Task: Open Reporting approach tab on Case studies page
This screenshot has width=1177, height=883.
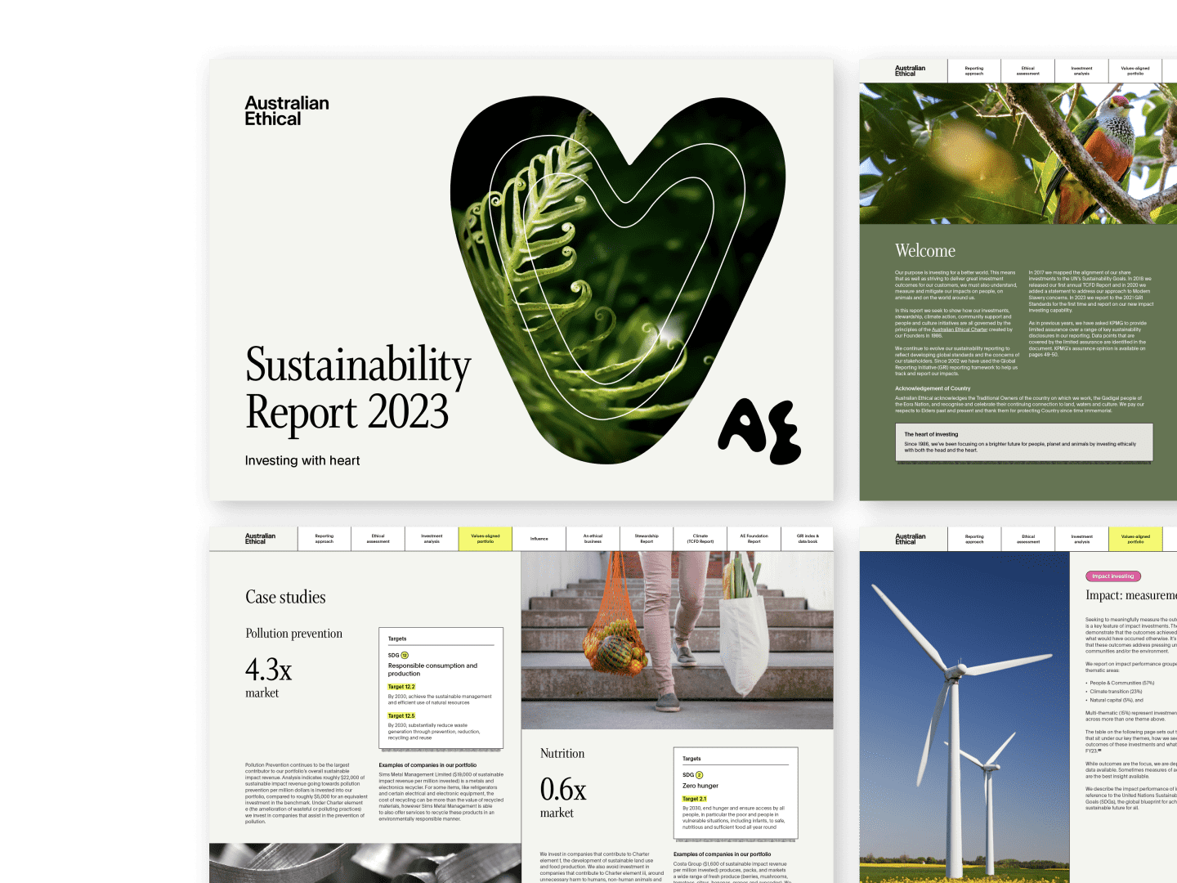Action: click(x=324, y=539)
